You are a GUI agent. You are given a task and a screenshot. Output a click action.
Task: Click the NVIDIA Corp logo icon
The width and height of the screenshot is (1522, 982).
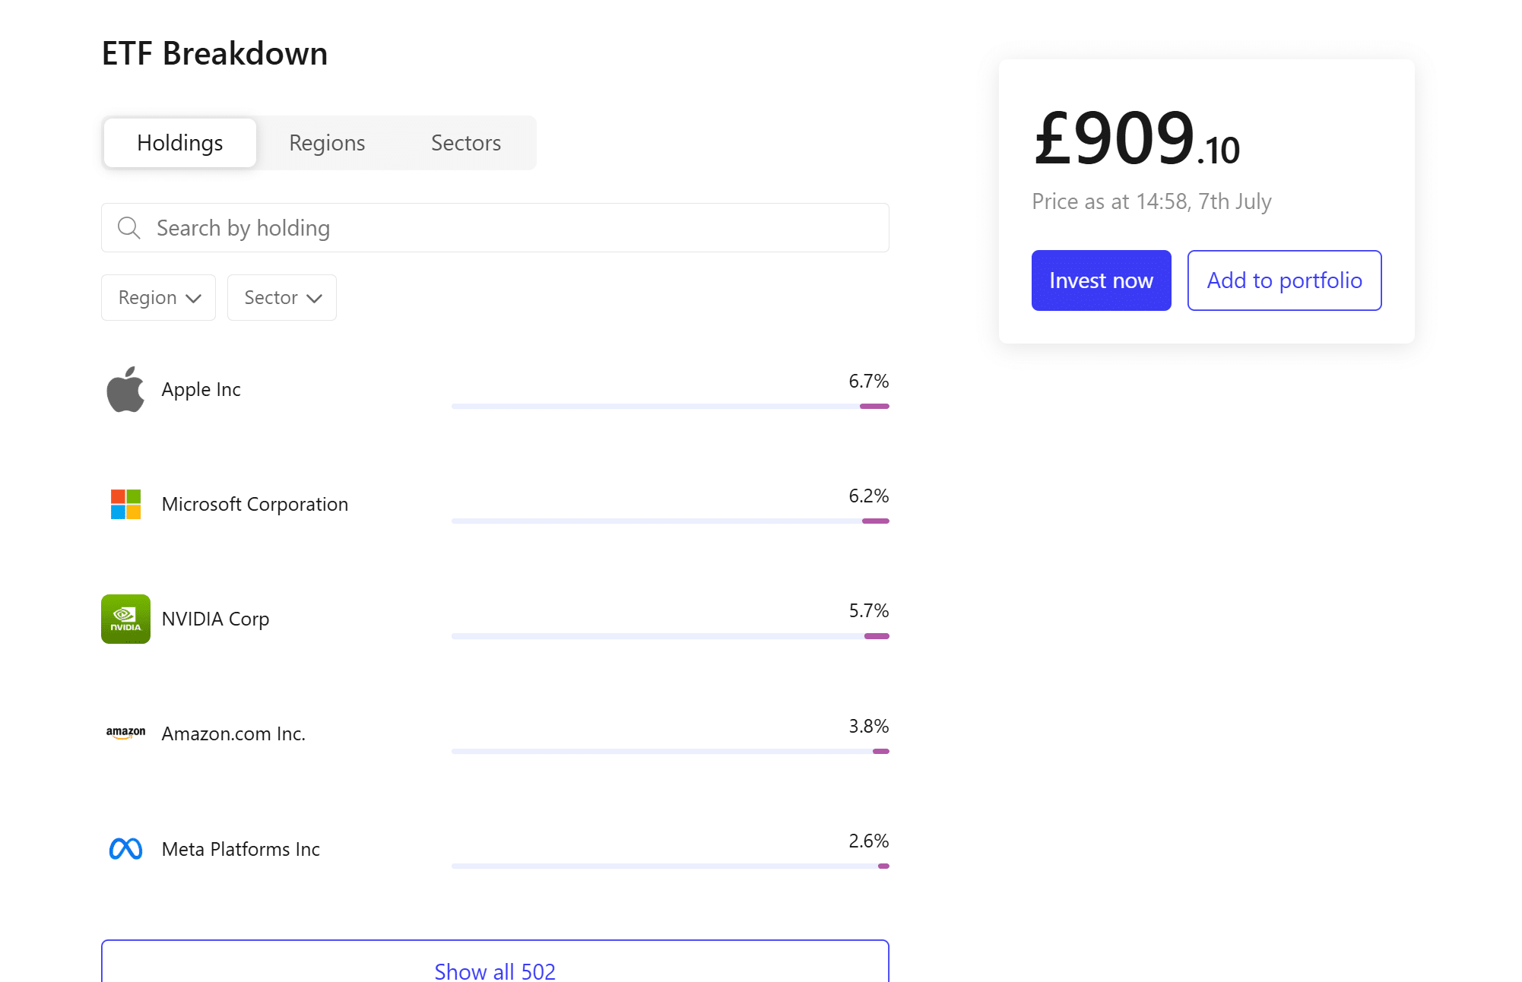125,619
